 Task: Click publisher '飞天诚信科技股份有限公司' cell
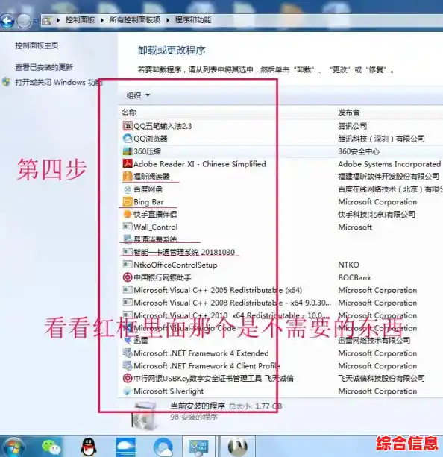pos(381,378)
